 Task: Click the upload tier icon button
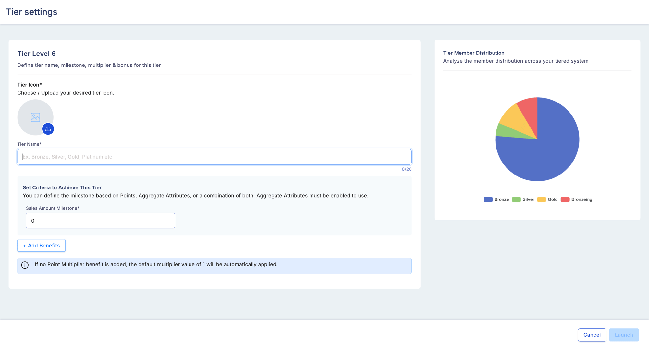click(x=48, y=129)
